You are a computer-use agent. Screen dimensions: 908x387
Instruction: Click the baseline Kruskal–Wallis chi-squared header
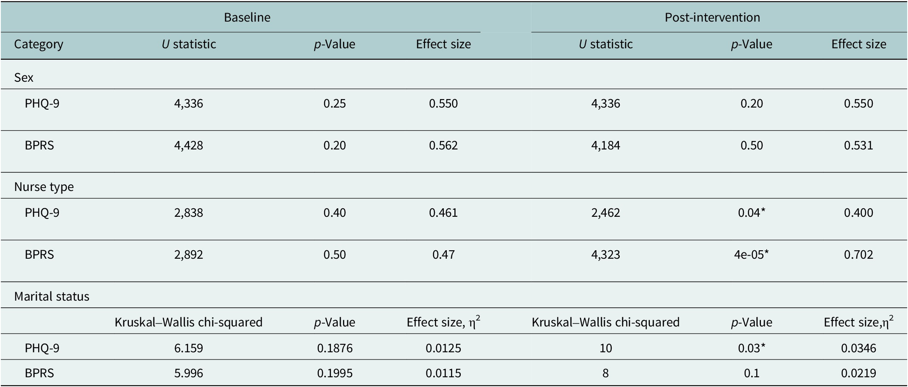pos(189,322)
